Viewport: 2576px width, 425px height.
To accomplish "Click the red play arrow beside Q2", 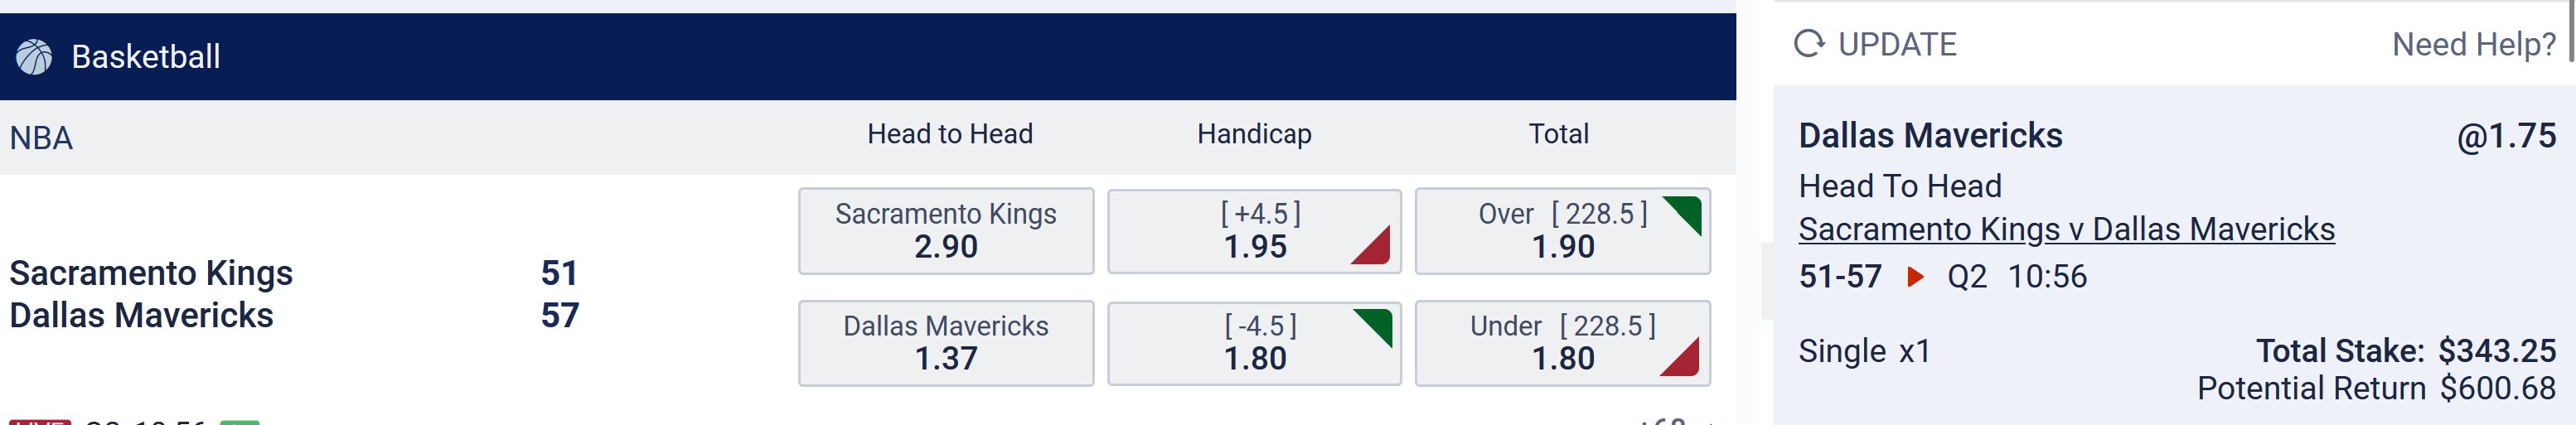I will pyautogui.click(x=1915, y=276).
